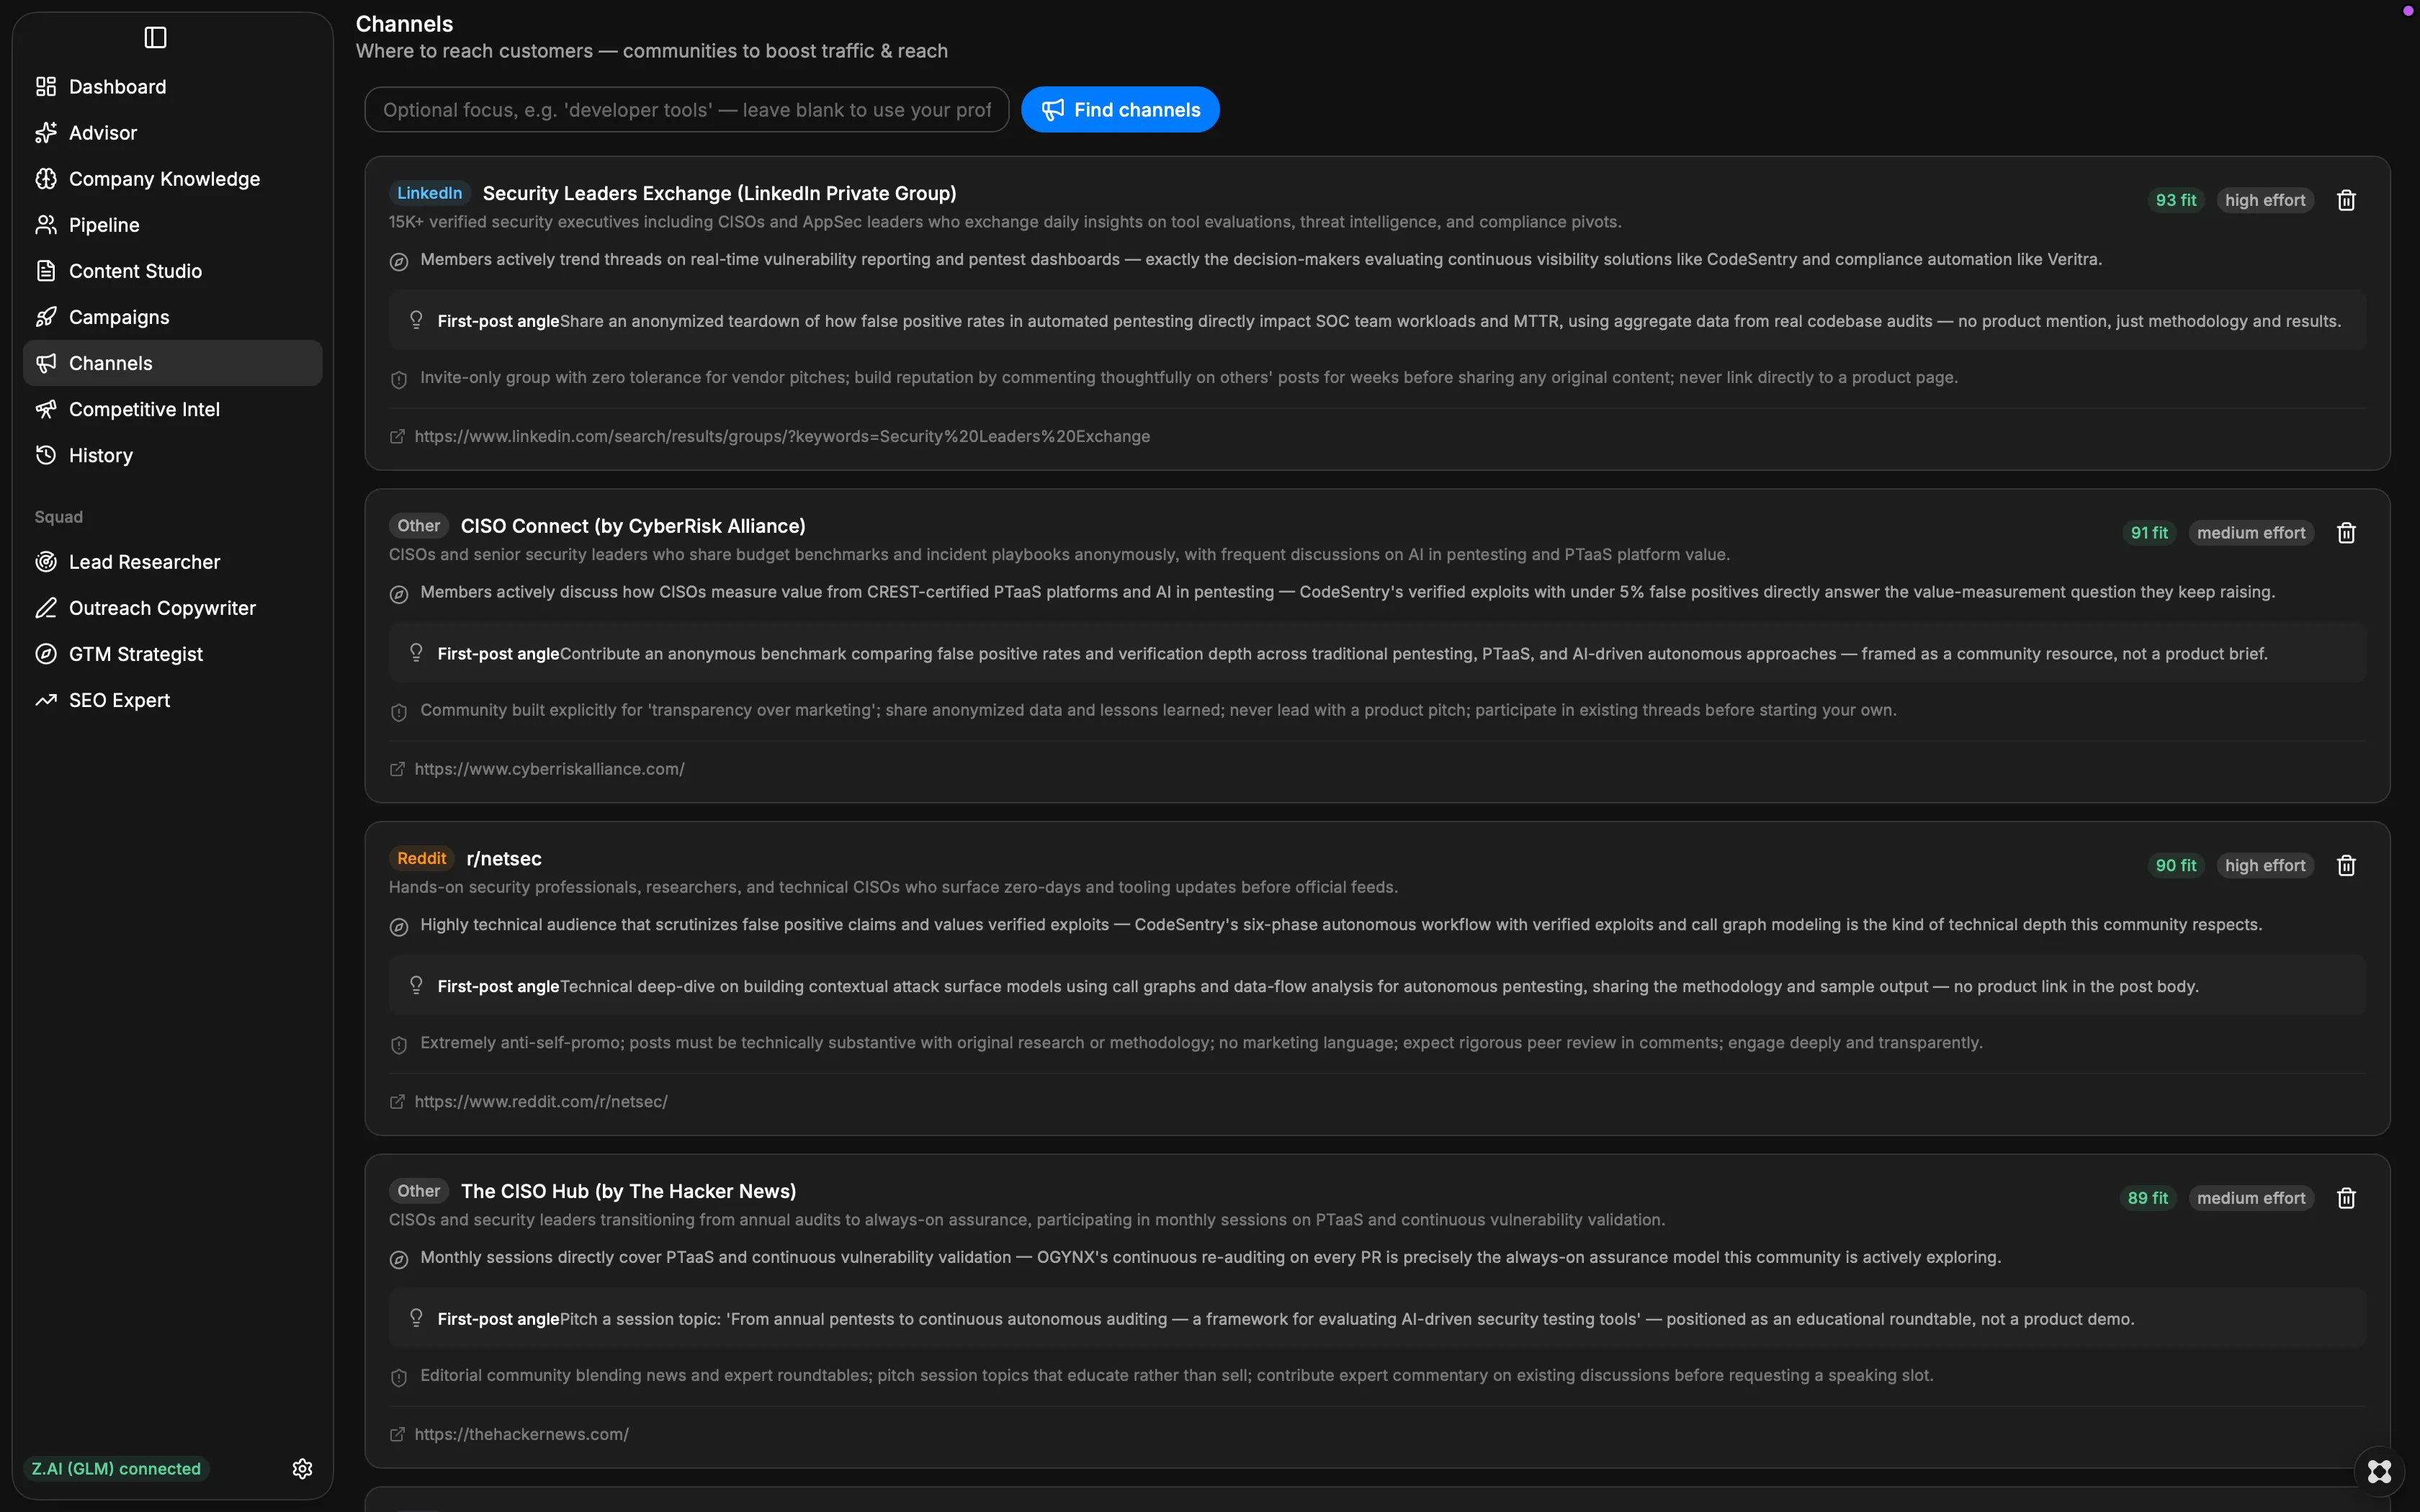Click the LinkedIn platform tag
Screen dimensions: 2420x1512
[x=429, y=193]
